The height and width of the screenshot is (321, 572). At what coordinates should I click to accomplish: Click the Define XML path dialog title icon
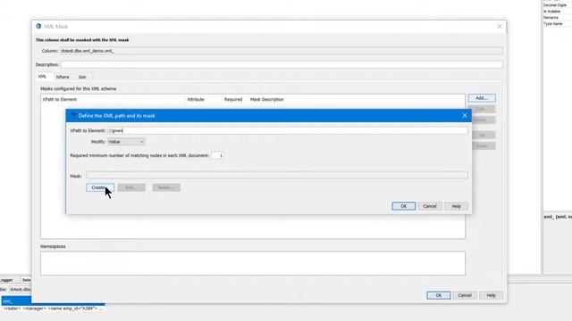pos(73,115)
